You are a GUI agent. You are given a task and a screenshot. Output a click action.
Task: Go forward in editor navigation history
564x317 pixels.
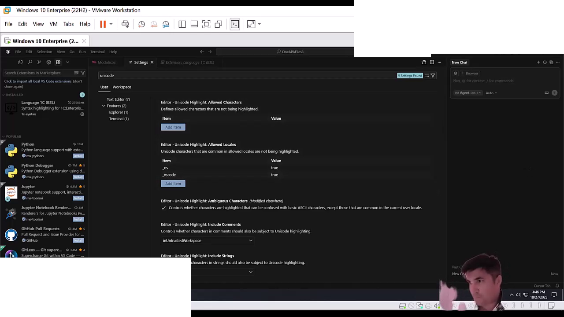(210, 52)
